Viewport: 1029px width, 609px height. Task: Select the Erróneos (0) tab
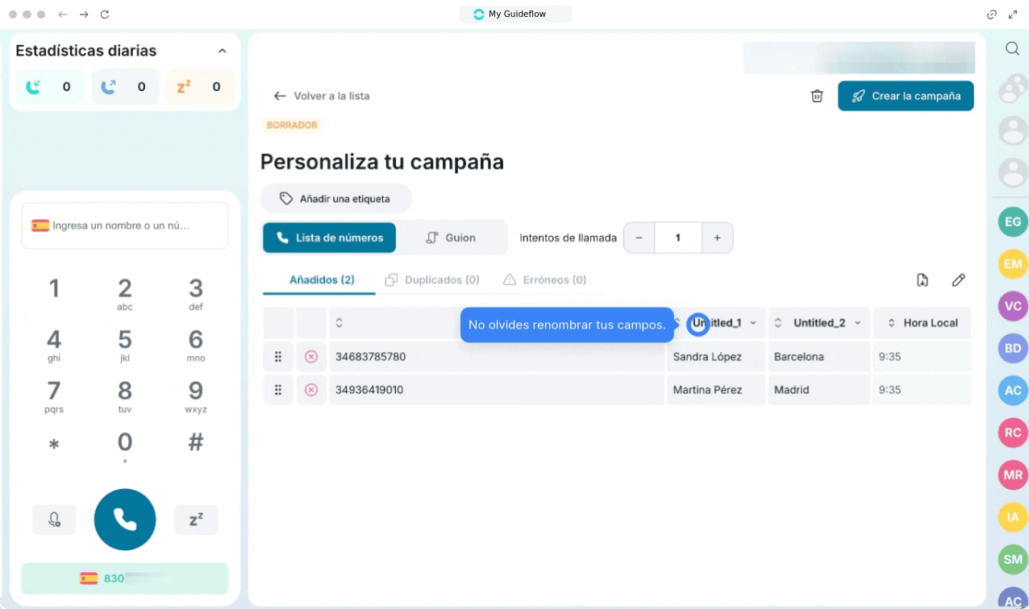pyautogui.click(x=544, y=280)
